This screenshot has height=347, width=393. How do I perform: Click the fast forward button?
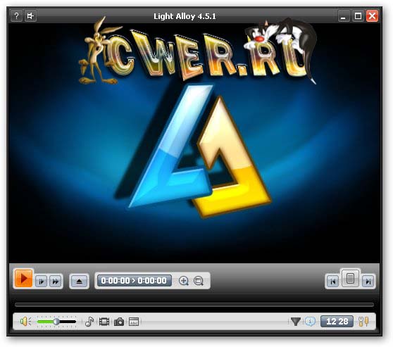point(56,282)
